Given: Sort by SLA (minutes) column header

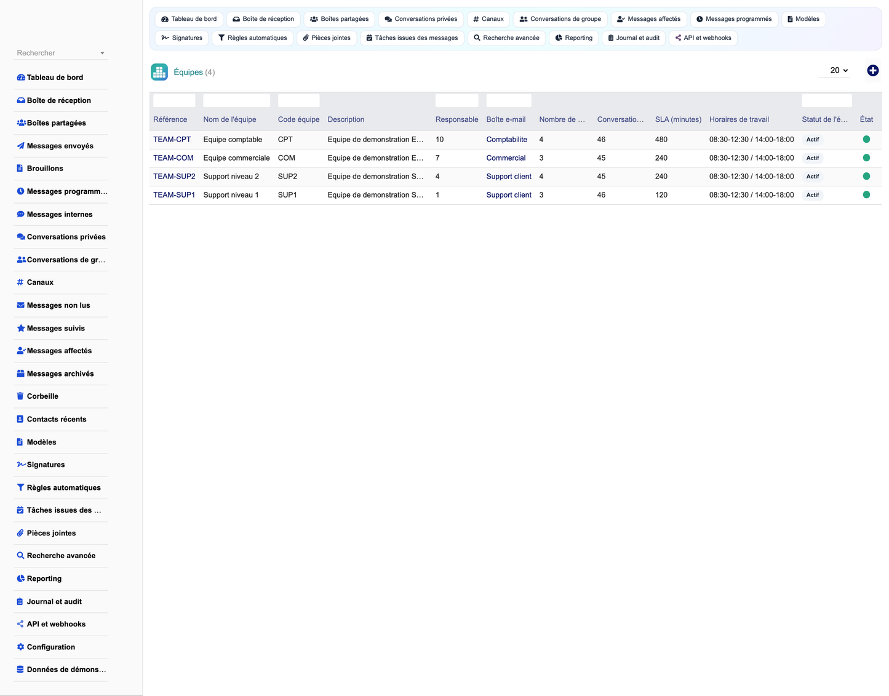Looking at the screenshot, I should tap(678, 119).
